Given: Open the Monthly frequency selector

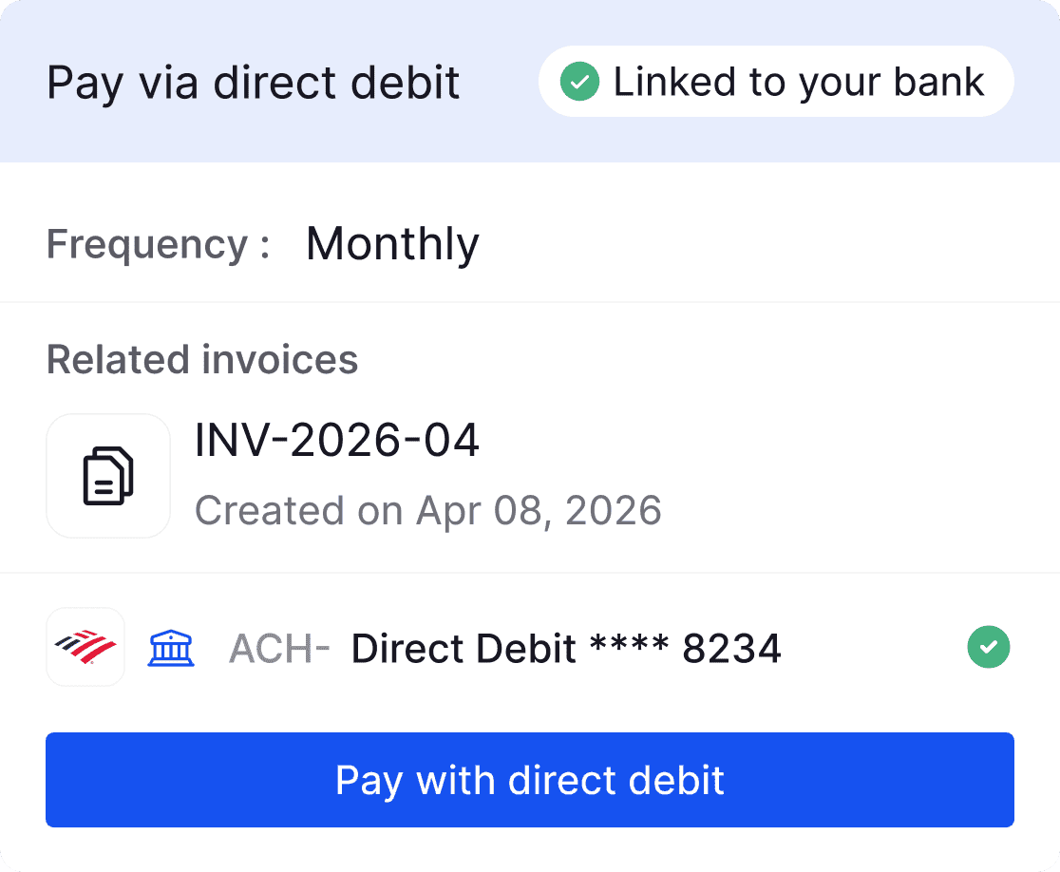Looking at the screenshot, I should tap(391, 244).
